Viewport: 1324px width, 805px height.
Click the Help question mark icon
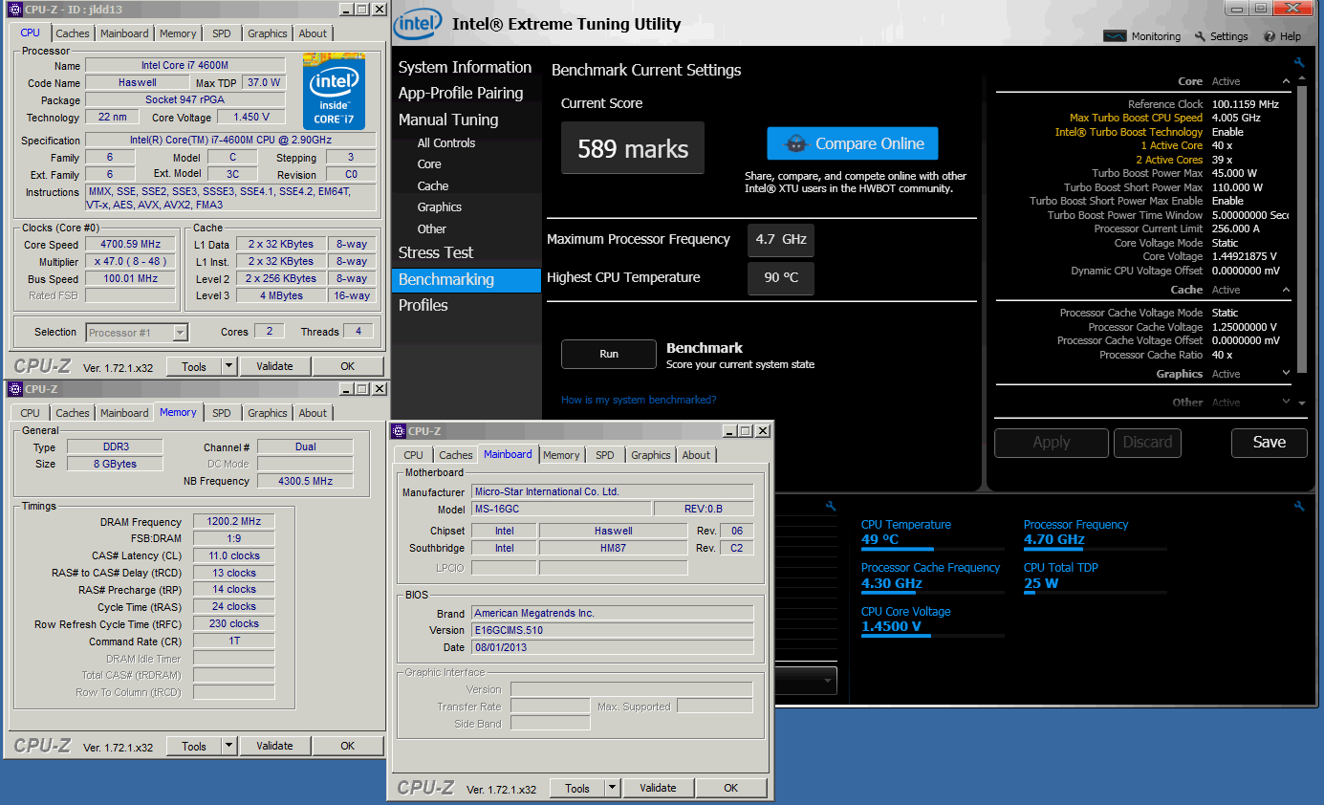1270,36
